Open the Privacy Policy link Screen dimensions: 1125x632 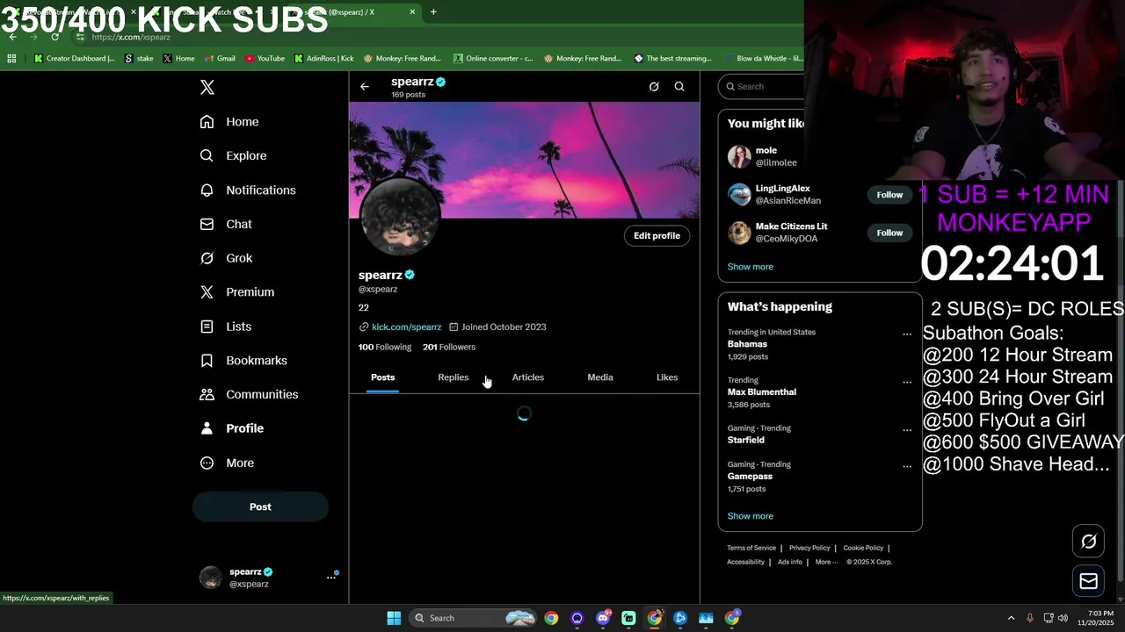[809, 548]
